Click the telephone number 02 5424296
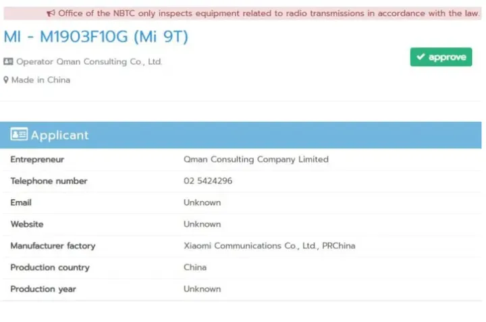The image size is (486, 322). 209,181
